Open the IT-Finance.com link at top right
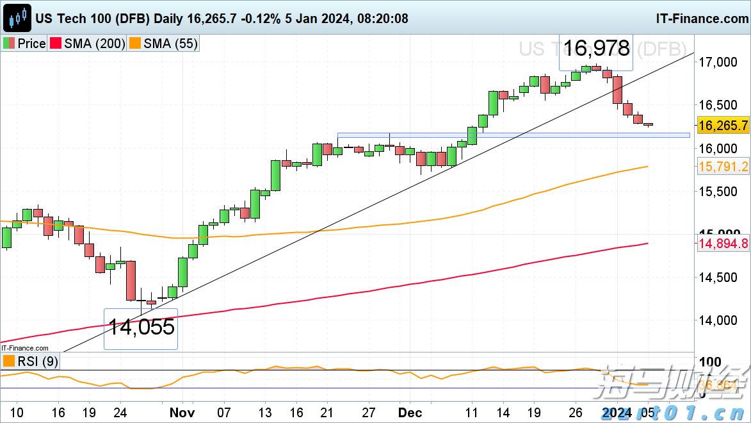The image size is (751, 423). click(x=701, y=18)
